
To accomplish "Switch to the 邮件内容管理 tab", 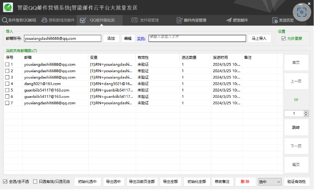I will 191,20.
